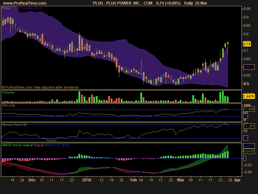Click the Money flow (14) label
The image size is (258, 194).
click(14, 125)
